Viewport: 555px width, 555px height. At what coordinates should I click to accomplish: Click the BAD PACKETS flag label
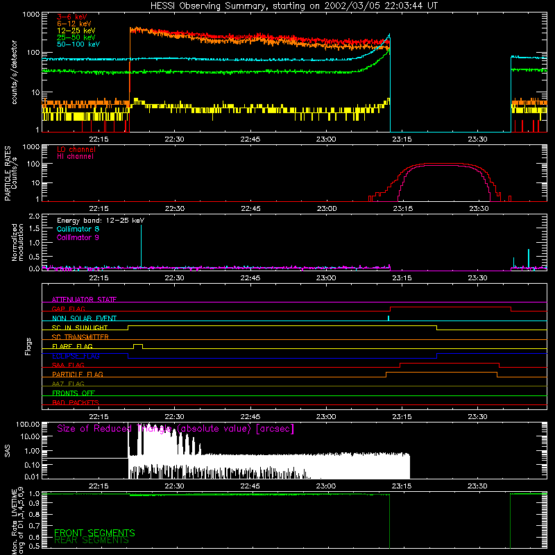click(x=76, y=402)
